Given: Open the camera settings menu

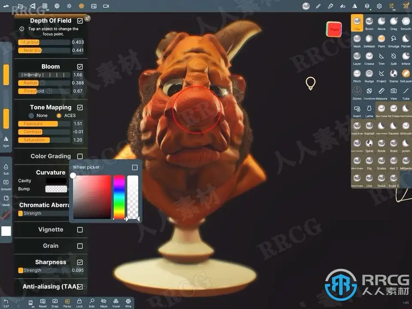Looking at the screenshot, I should [106, 6].
